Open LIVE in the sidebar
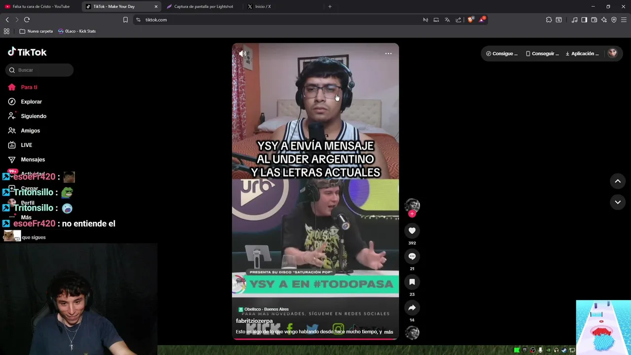The width and height of the screenshot is (631, 355). coord(27,145)
